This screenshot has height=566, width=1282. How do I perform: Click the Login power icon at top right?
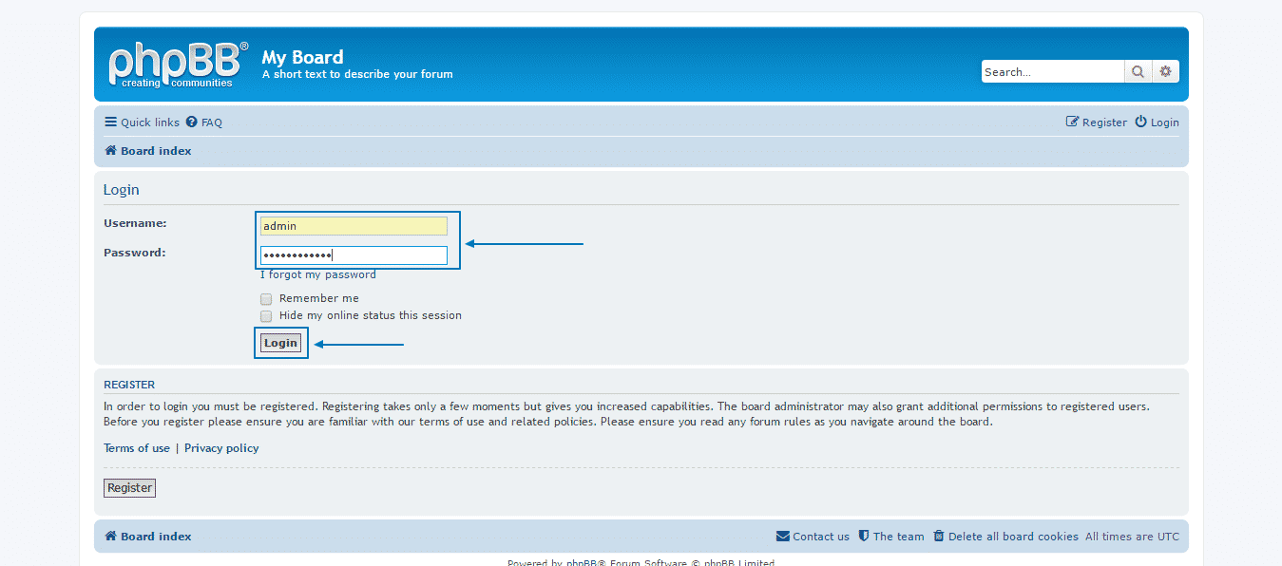(x=1139, y=122)
